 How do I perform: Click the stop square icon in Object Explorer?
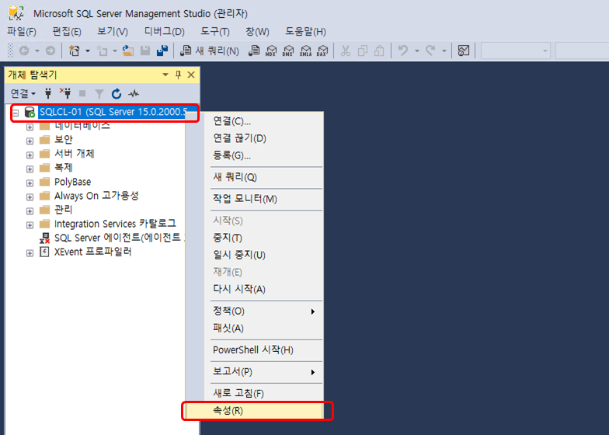point(82,93)
